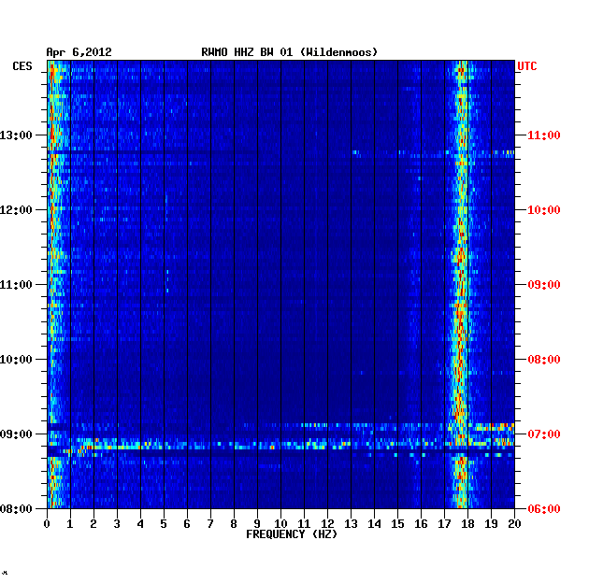The image size is (589, 583).
Task: Click the red 09:00 UTC label
Action: (x=544, y=285)
